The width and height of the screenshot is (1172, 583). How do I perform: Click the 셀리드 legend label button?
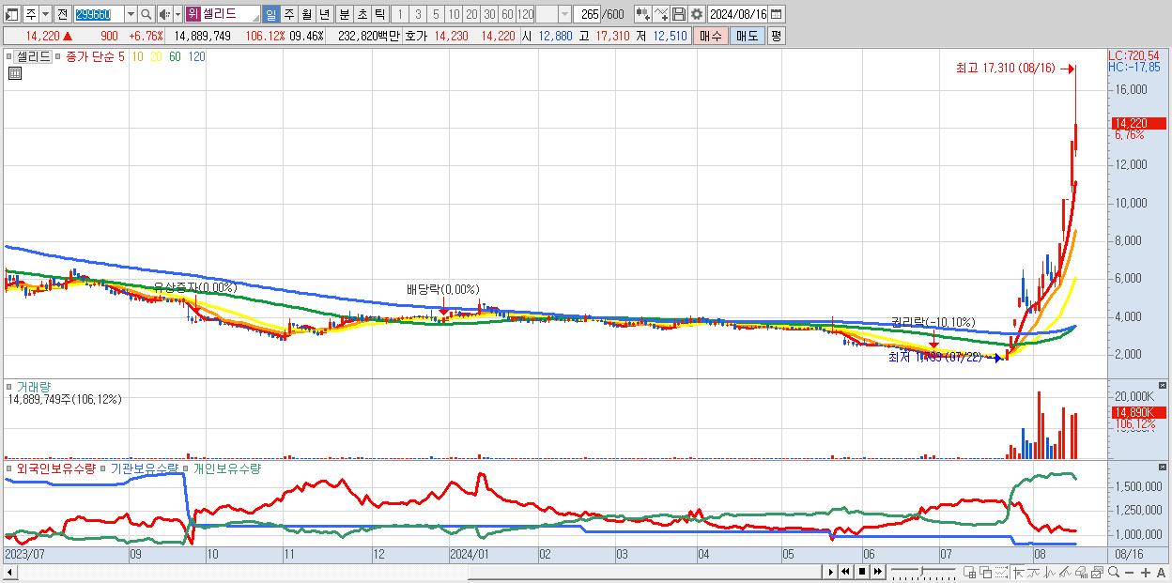pyautogui.click(x=33, y=56)
